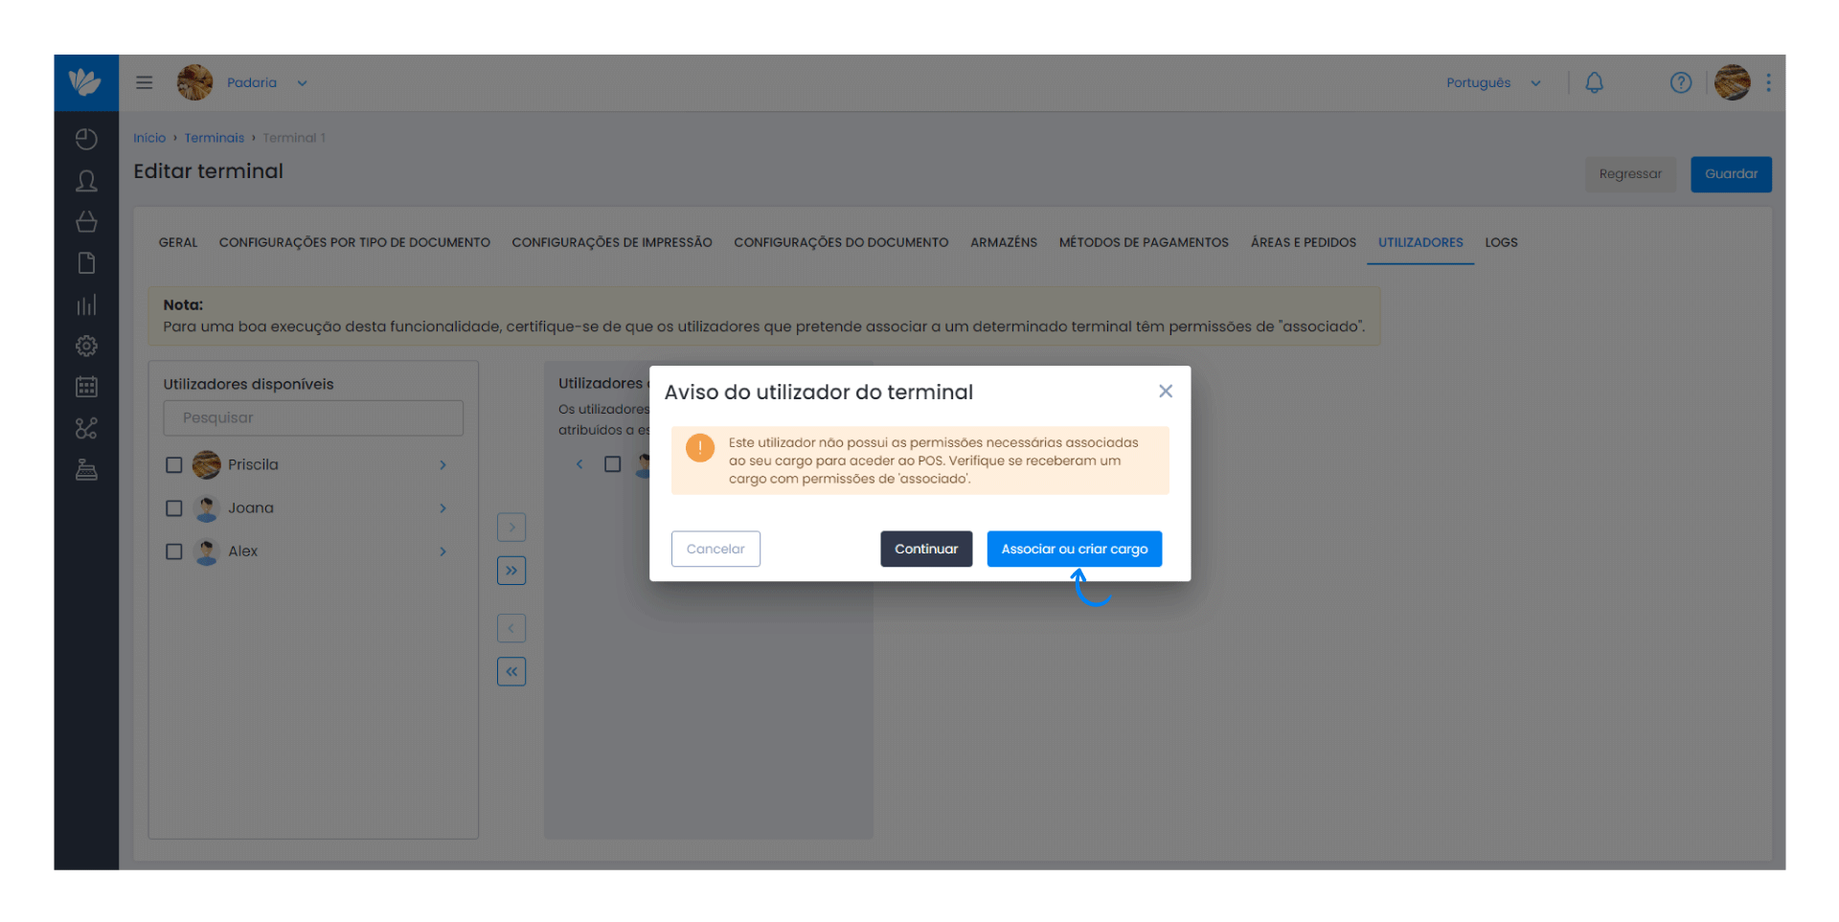
Task: Open the Português language dropdown
Action: click(1493, 82)
